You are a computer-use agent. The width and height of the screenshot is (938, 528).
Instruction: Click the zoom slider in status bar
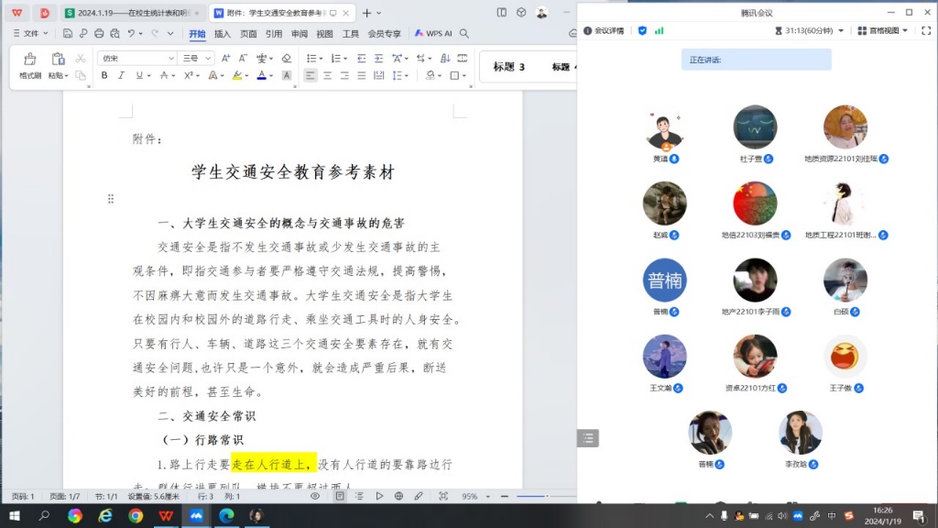(531, 496)
